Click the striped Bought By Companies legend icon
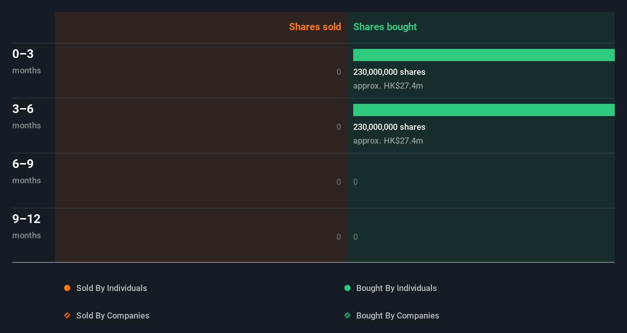This screenshot has width=627, height=333. tap(347, 315)
